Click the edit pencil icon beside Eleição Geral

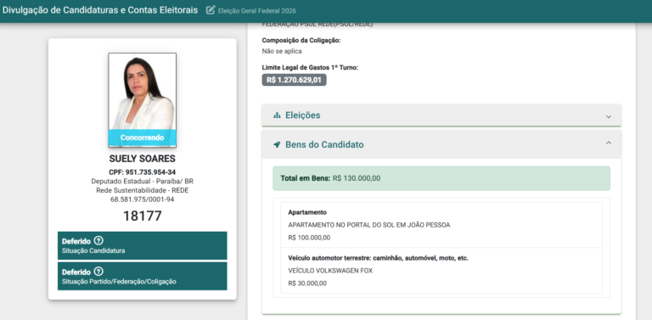tap(211, 10)
